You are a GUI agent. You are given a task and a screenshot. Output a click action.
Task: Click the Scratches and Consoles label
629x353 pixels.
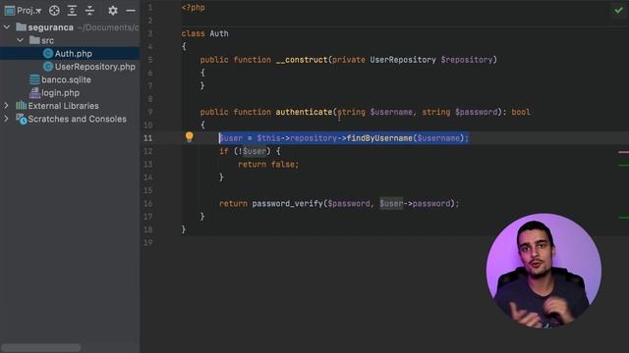tap(77, 119)
